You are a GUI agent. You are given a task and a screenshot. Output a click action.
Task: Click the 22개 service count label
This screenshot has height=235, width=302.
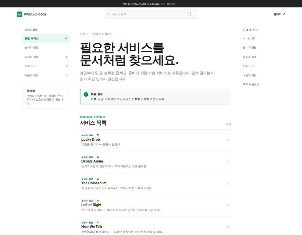point(228,125)
